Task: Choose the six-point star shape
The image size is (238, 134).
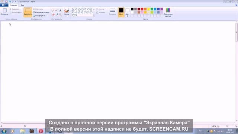Action: [82, 12]
